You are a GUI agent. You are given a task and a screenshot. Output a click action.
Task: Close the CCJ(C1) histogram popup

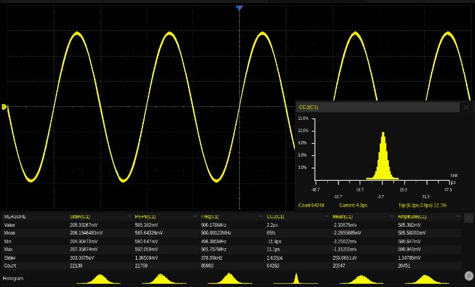click(466, 108)
